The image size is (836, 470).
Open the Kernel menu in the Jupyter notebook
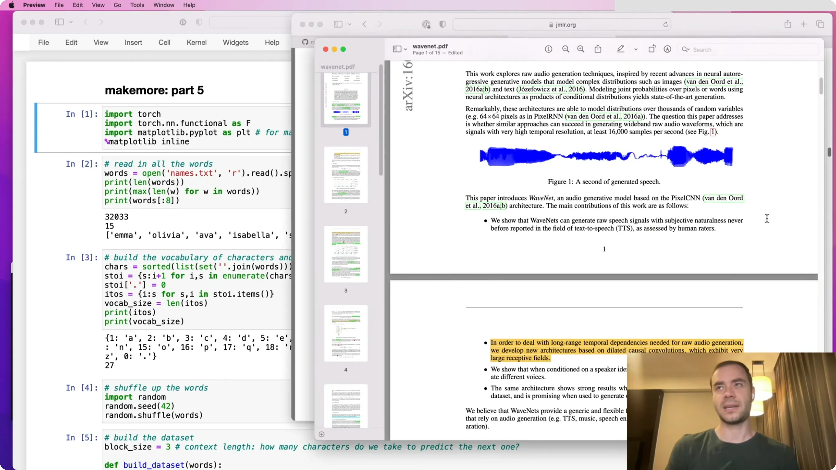click(x=196, y=43)
